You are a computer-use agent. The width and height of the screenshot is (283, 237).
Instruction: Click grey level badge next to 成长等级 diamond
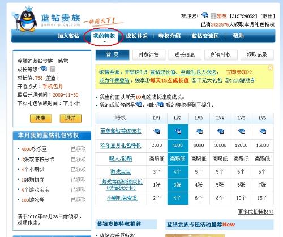tap(53, 69)
